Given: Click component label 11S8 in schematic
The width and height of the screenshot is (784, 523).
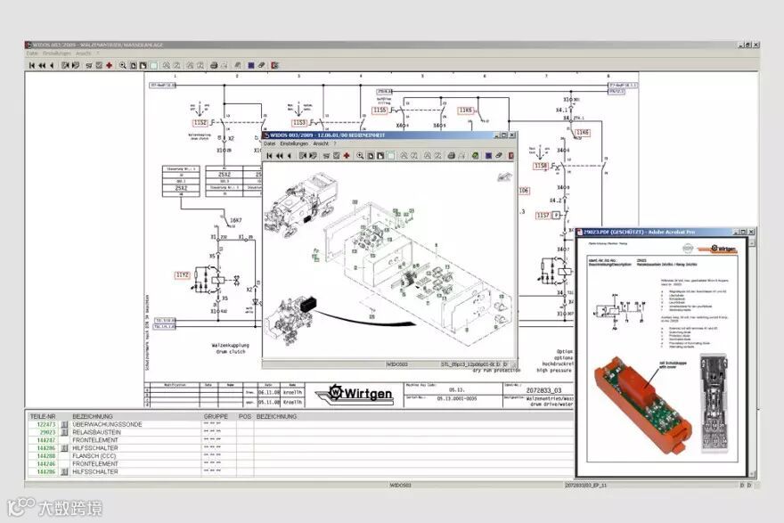Looking at the screenshot, I should pos(541,166).
